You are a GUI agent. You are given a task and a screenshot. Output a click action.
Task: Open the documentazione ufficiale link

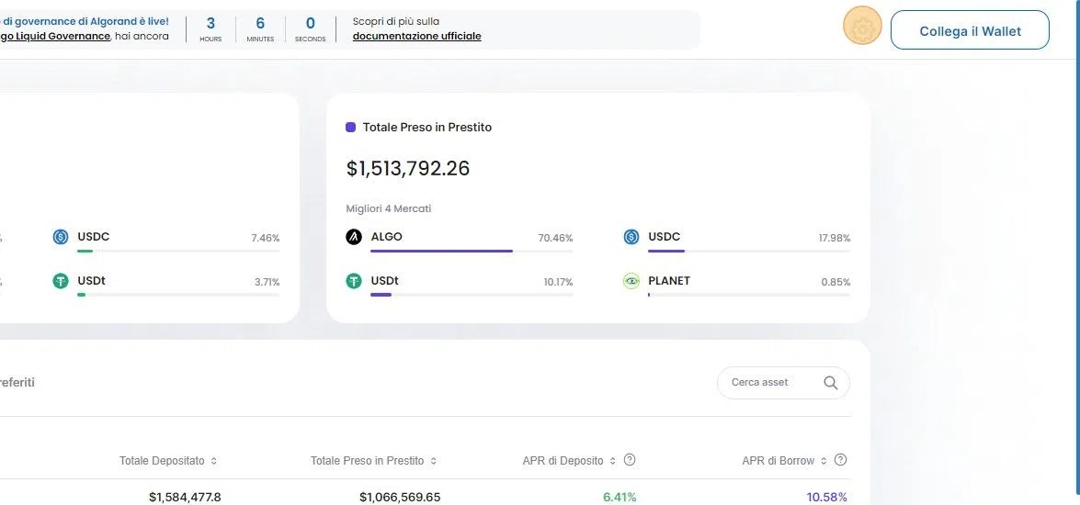coord(416,37)
